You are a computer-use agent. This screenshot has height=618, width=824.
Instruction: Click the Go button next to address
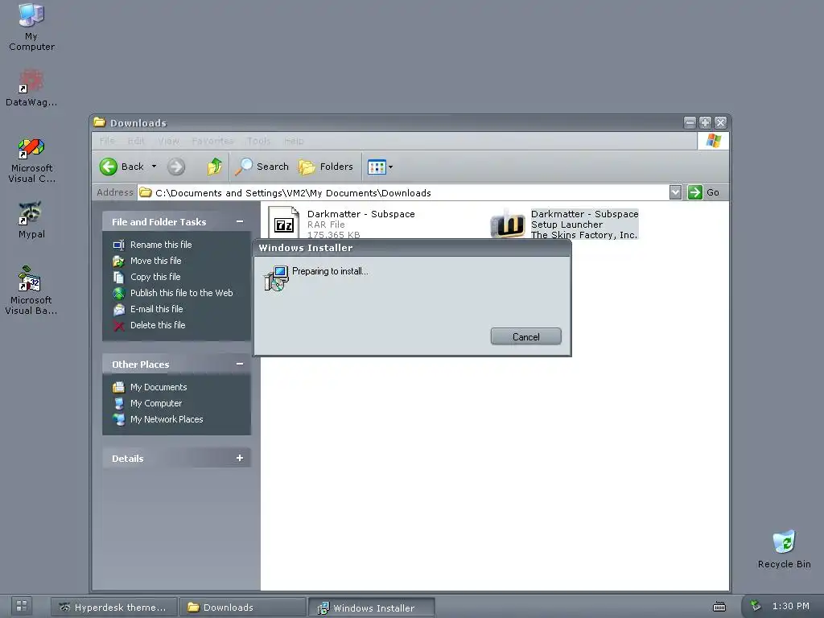703,192
